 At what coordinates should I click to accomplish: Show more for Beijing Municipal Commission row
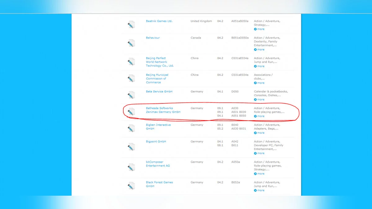click(259, 83)
